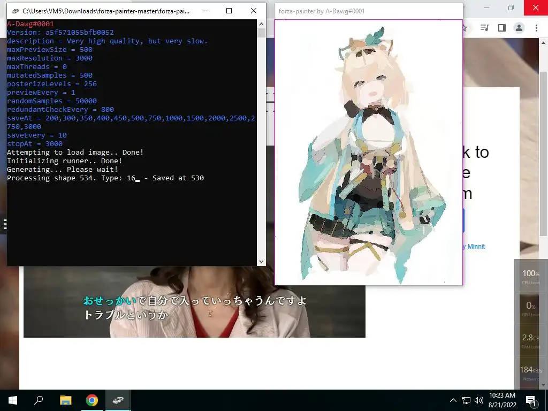Screen dimensions: 548x411
Task: Click the 'Version: a5f571055bfb0052' line
Action: tap(60, 33)
